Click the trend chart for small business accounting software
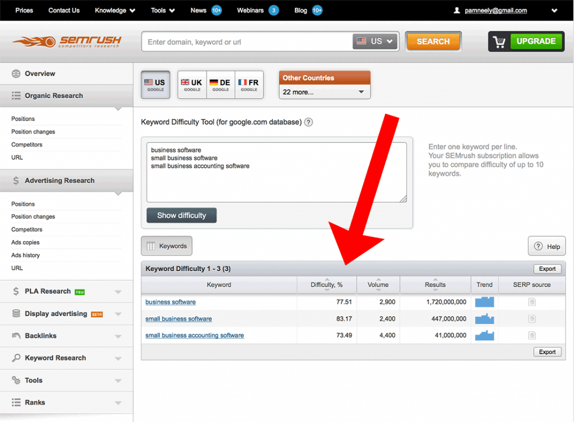The height and width of the screenshot is (422, 574). click(x=484, y=335)
